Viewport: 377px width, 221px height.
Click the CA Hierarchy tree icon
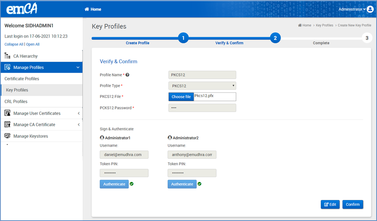pyautogui.click(x=7, y=56)
